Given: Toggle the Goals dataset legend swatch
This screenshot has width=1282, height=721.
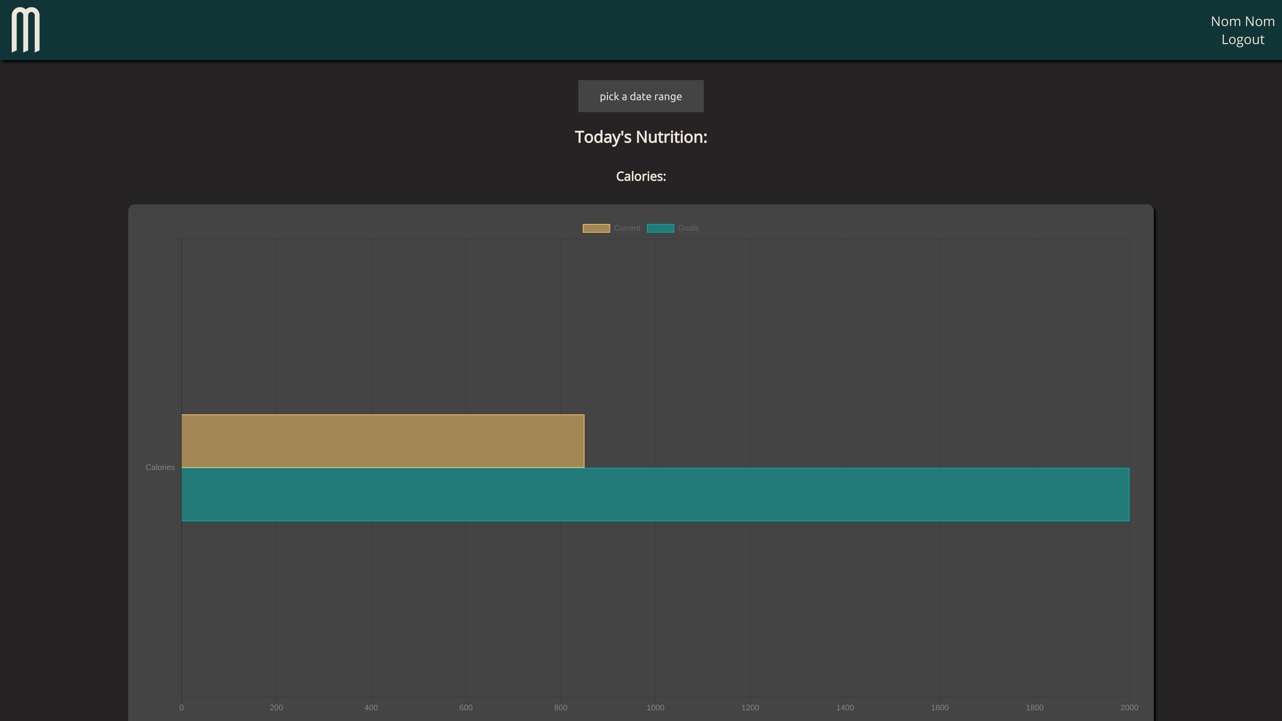Looking at the screenshot, I should coord(660,228).
